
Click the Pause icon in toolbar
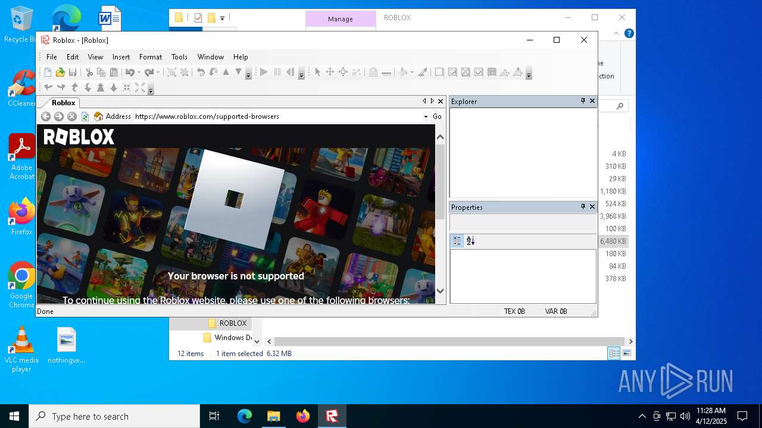point(277,73)
